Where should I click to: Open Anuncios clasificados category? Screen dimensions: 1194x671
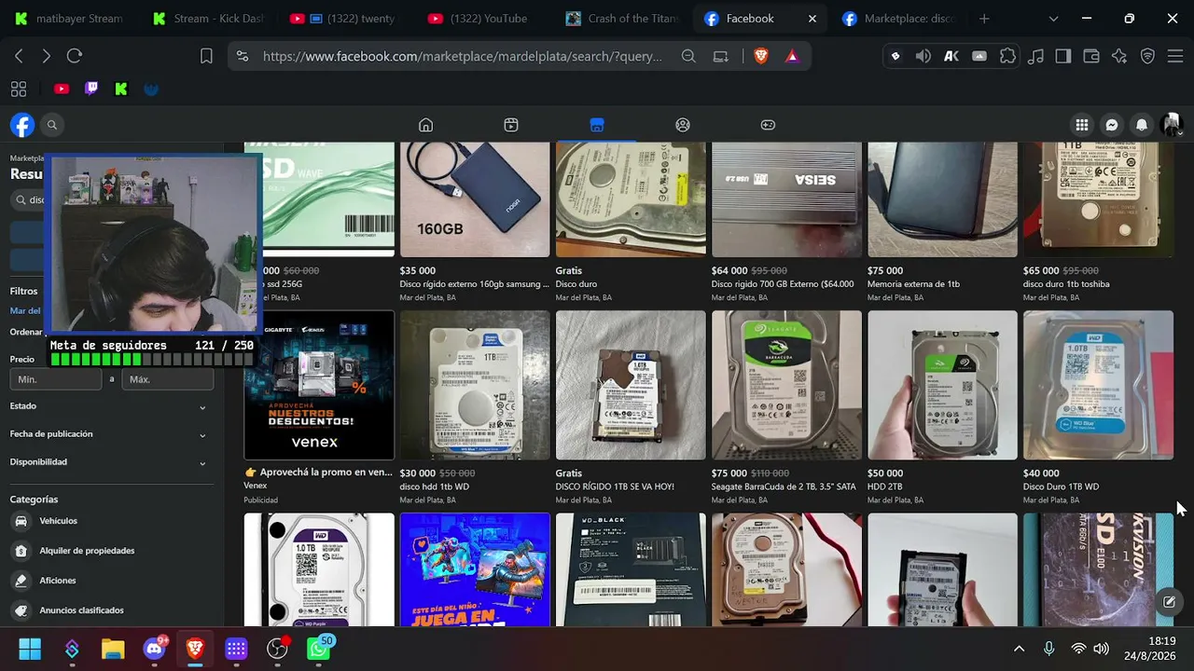click(x=81, y=610)
